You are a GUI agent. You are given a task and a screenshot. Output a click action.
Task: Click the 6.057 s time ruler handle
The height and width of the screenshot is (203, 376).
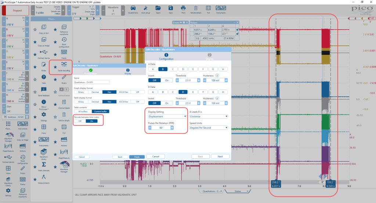pyautogui.click(x=275, y=184)
